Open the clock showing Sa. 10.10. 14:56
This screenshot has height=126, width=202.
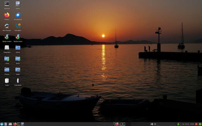pyautogui.click(x=188, y=124)
